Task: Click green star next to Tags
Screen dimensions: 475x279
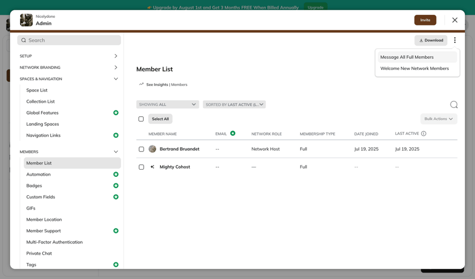Action: coord(116,265)
